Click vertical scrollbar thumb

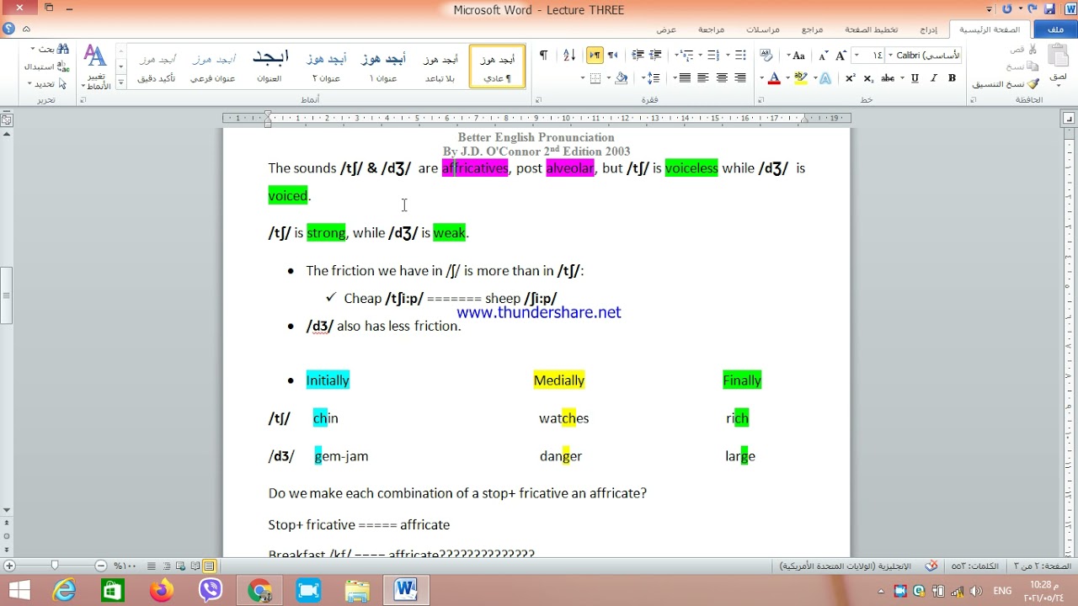click(6, 295)
